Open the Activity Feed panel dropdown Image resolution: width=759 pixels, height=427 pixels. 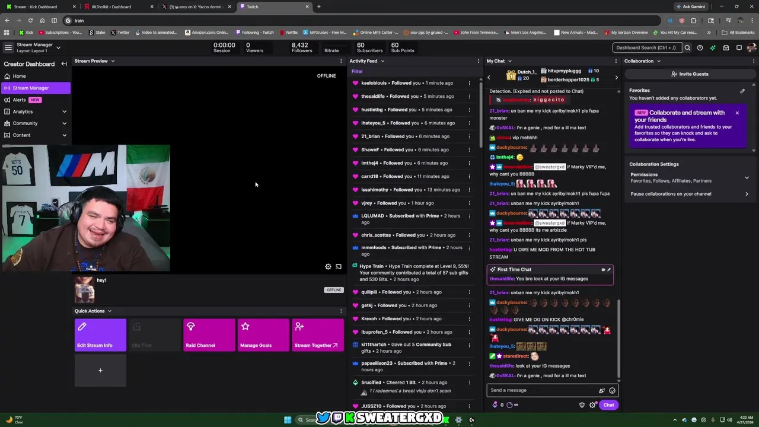pyautogui.click(x=382, y=61)
